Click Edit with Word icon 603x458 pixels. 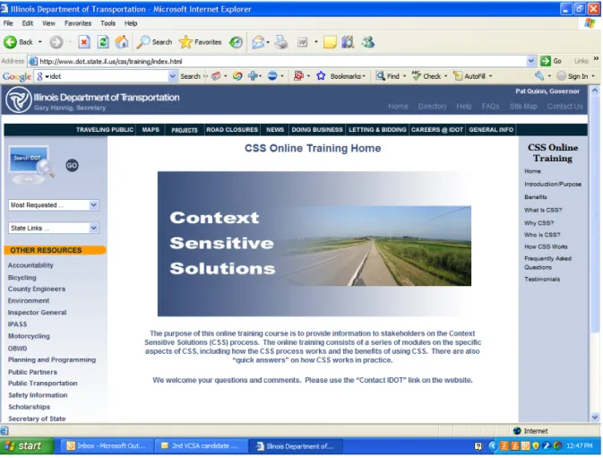pos(302,42)
